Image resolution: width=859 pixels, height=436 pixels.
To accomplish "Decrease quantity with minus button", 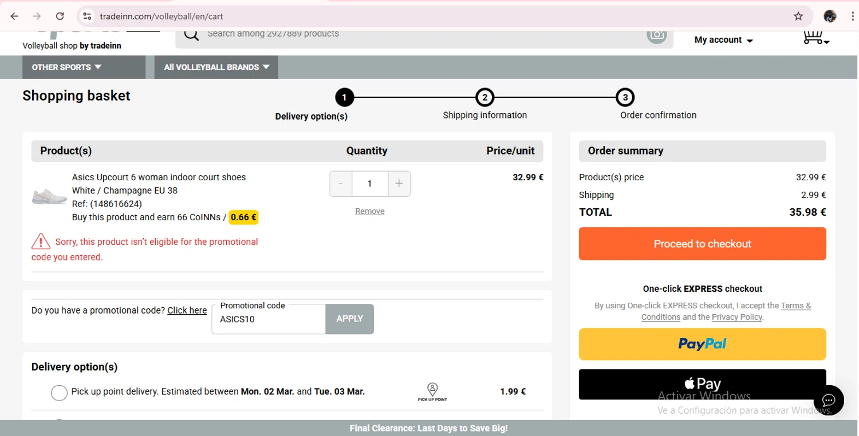I will point(341,184).
